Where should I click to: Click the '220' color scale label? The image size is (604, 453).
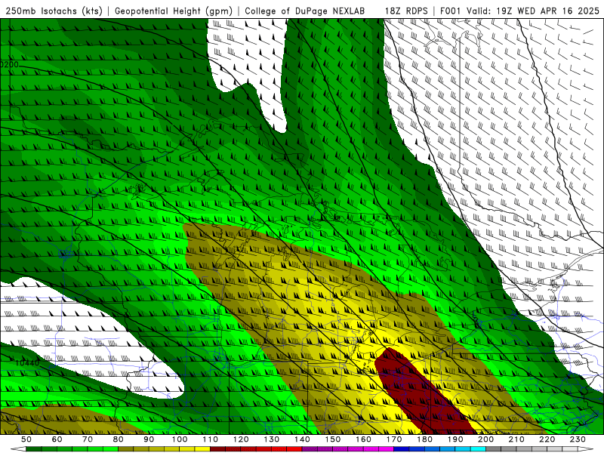547,439
